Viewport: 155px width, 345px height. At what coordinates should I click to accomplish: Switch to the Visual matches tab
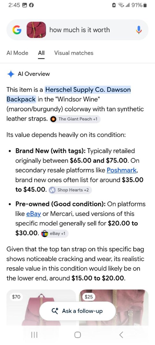tap(74, 53)
